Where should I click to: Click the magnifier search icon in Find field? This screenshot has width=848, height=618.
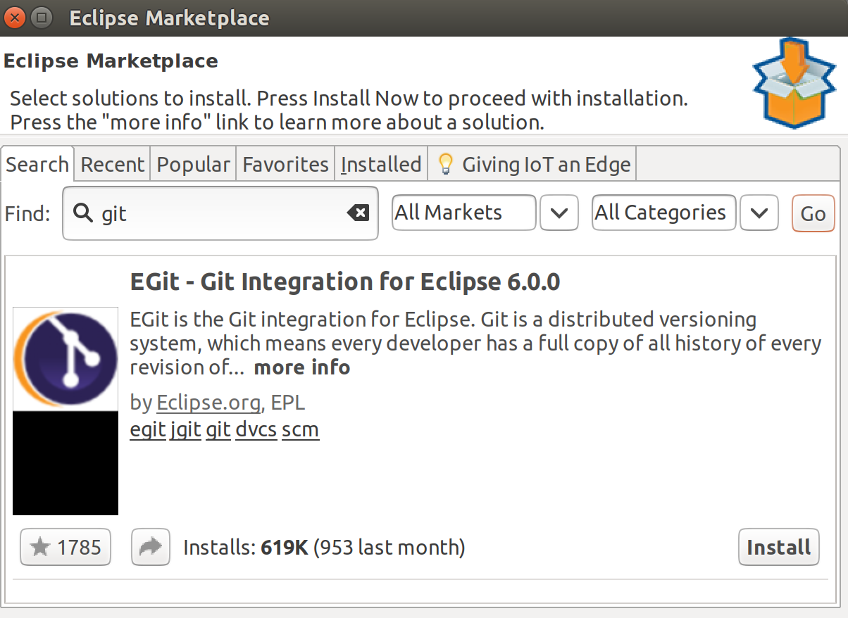pos(83,213)
